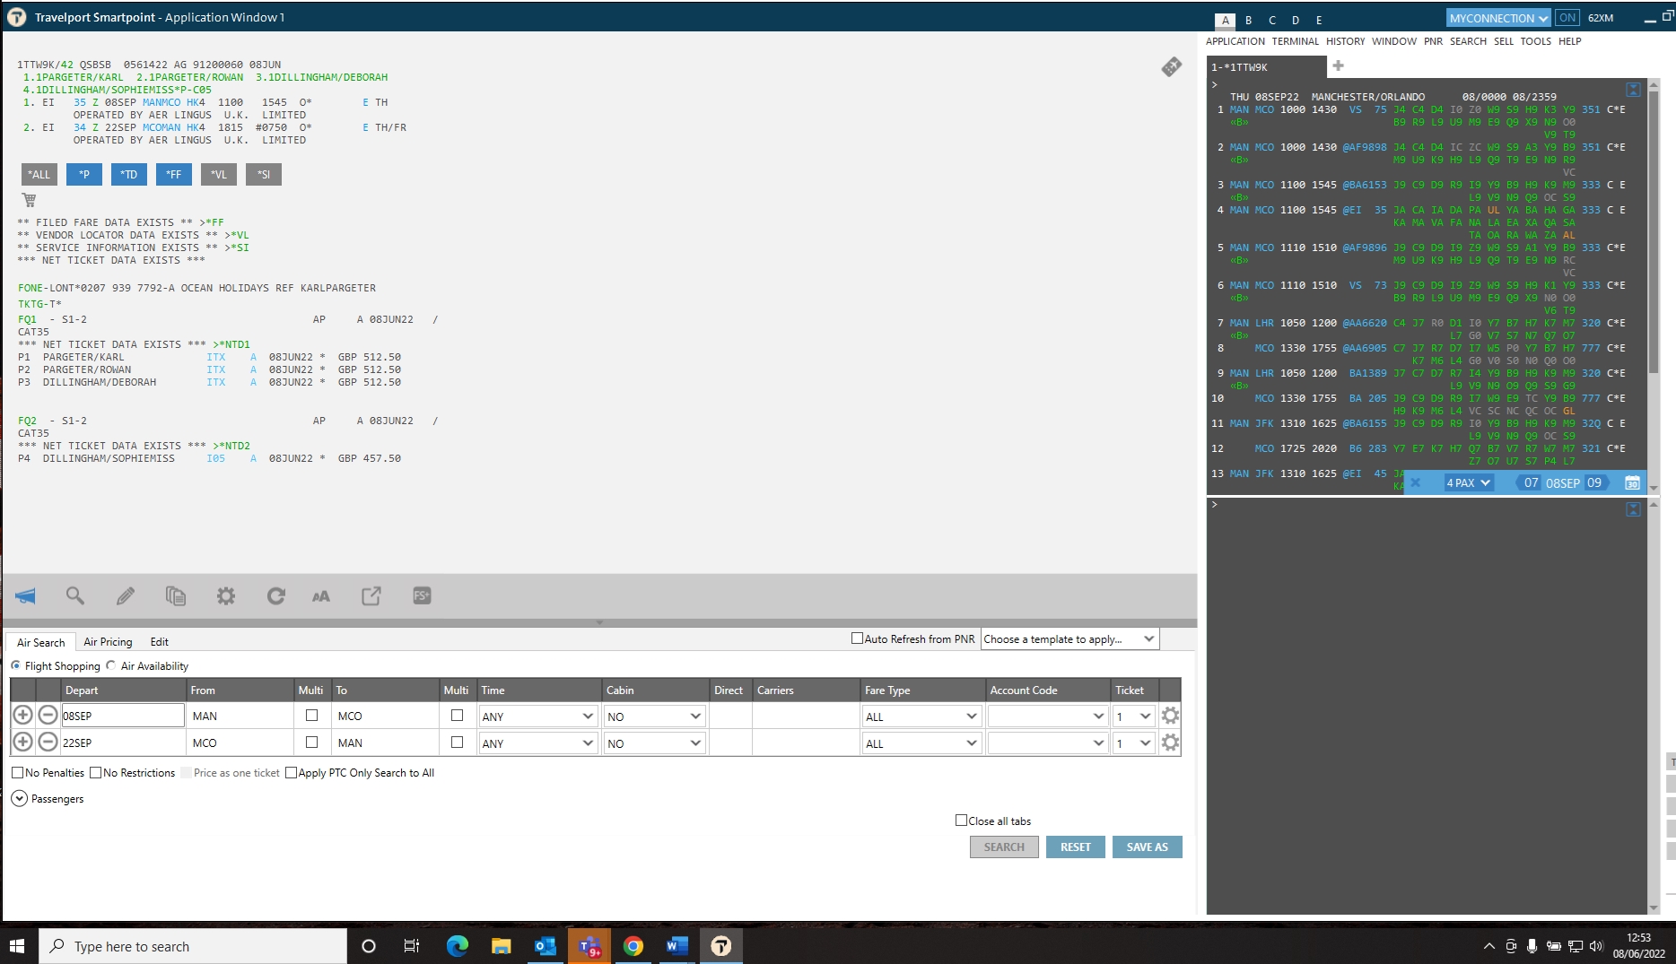
Task: Click the Windows taskbar search box
Action: click(x=193, y=946)
